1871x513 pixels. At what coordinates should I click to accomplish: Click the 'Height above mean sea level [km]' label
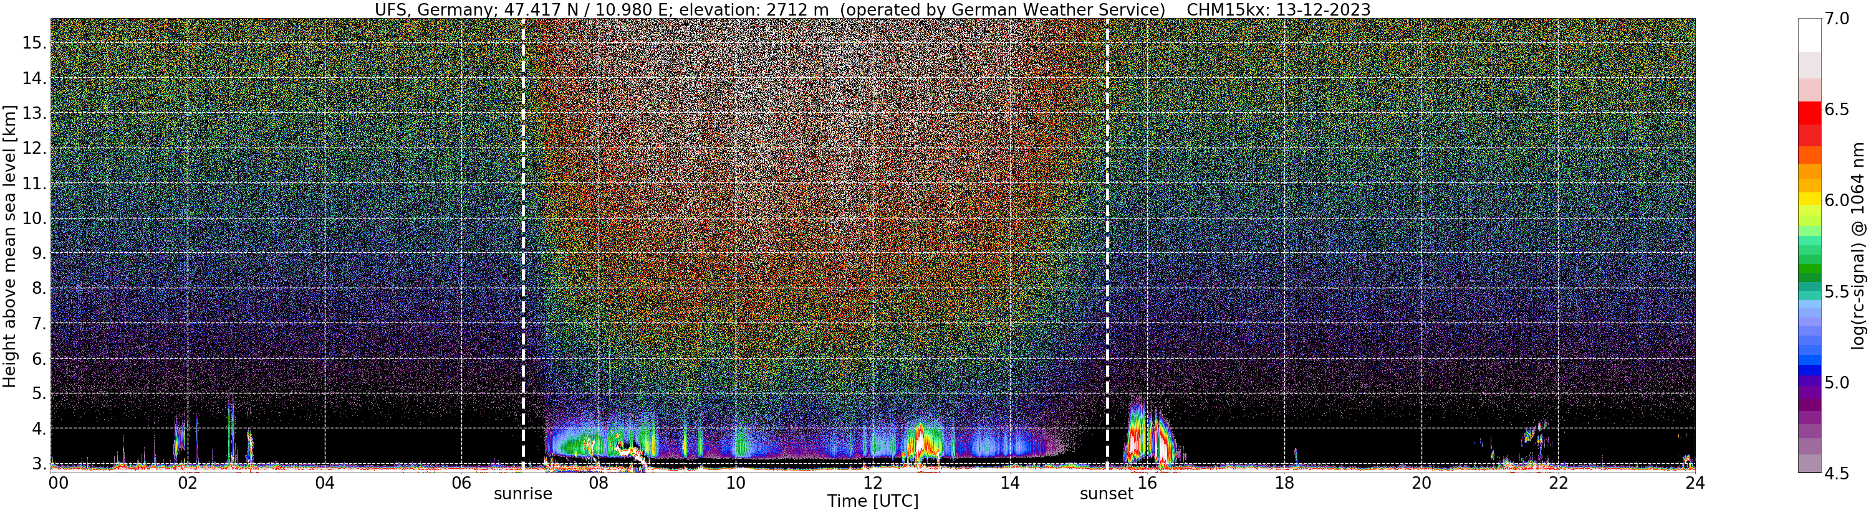[x=9, y=246]
